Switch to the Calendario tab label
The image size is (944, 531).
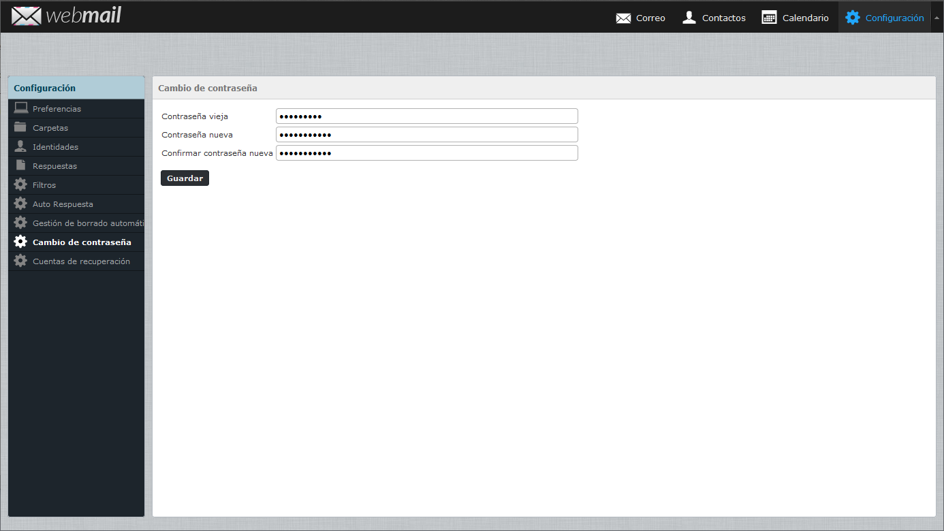(806, 18)
